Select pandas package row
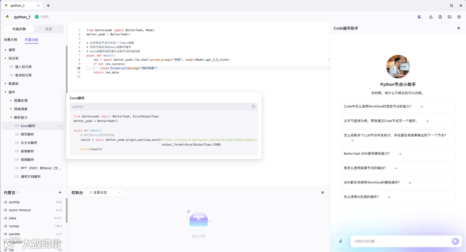 (x=33, y=234)
